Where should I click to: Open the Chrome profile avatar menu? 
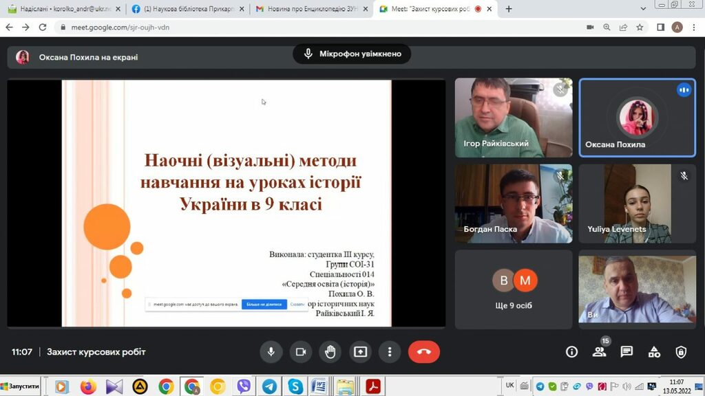pos(677,27)
